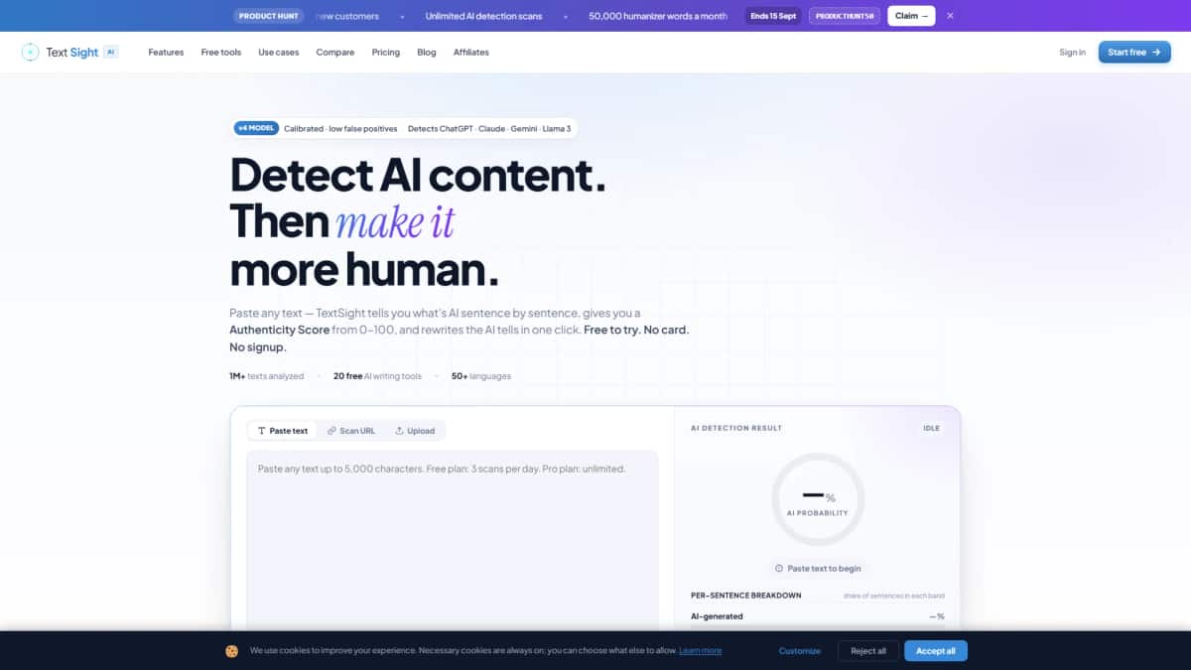Click 'PER-SENTENCE BREAKDOWN' heading
Image resolution: width=1191 pixels, height=670 pixels.
pos(746,596)
